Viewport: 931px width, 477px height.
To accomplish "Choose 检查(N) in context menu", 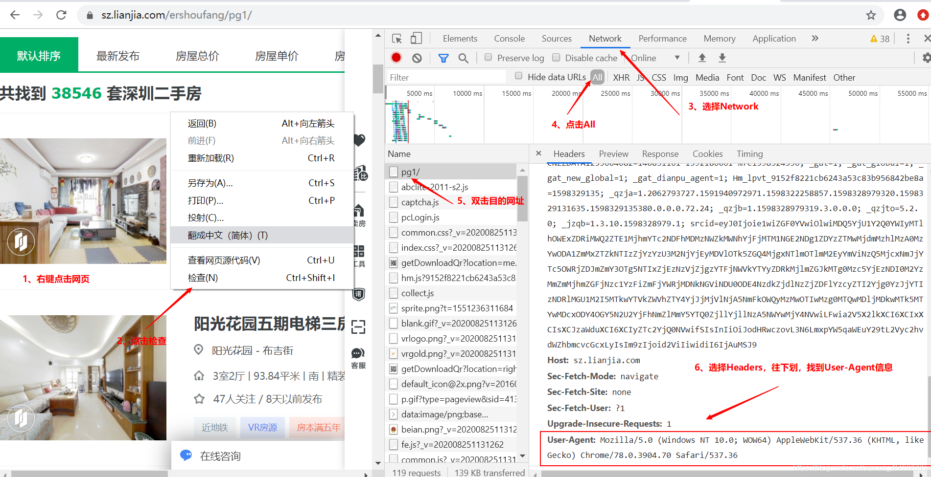I will 262,278.
